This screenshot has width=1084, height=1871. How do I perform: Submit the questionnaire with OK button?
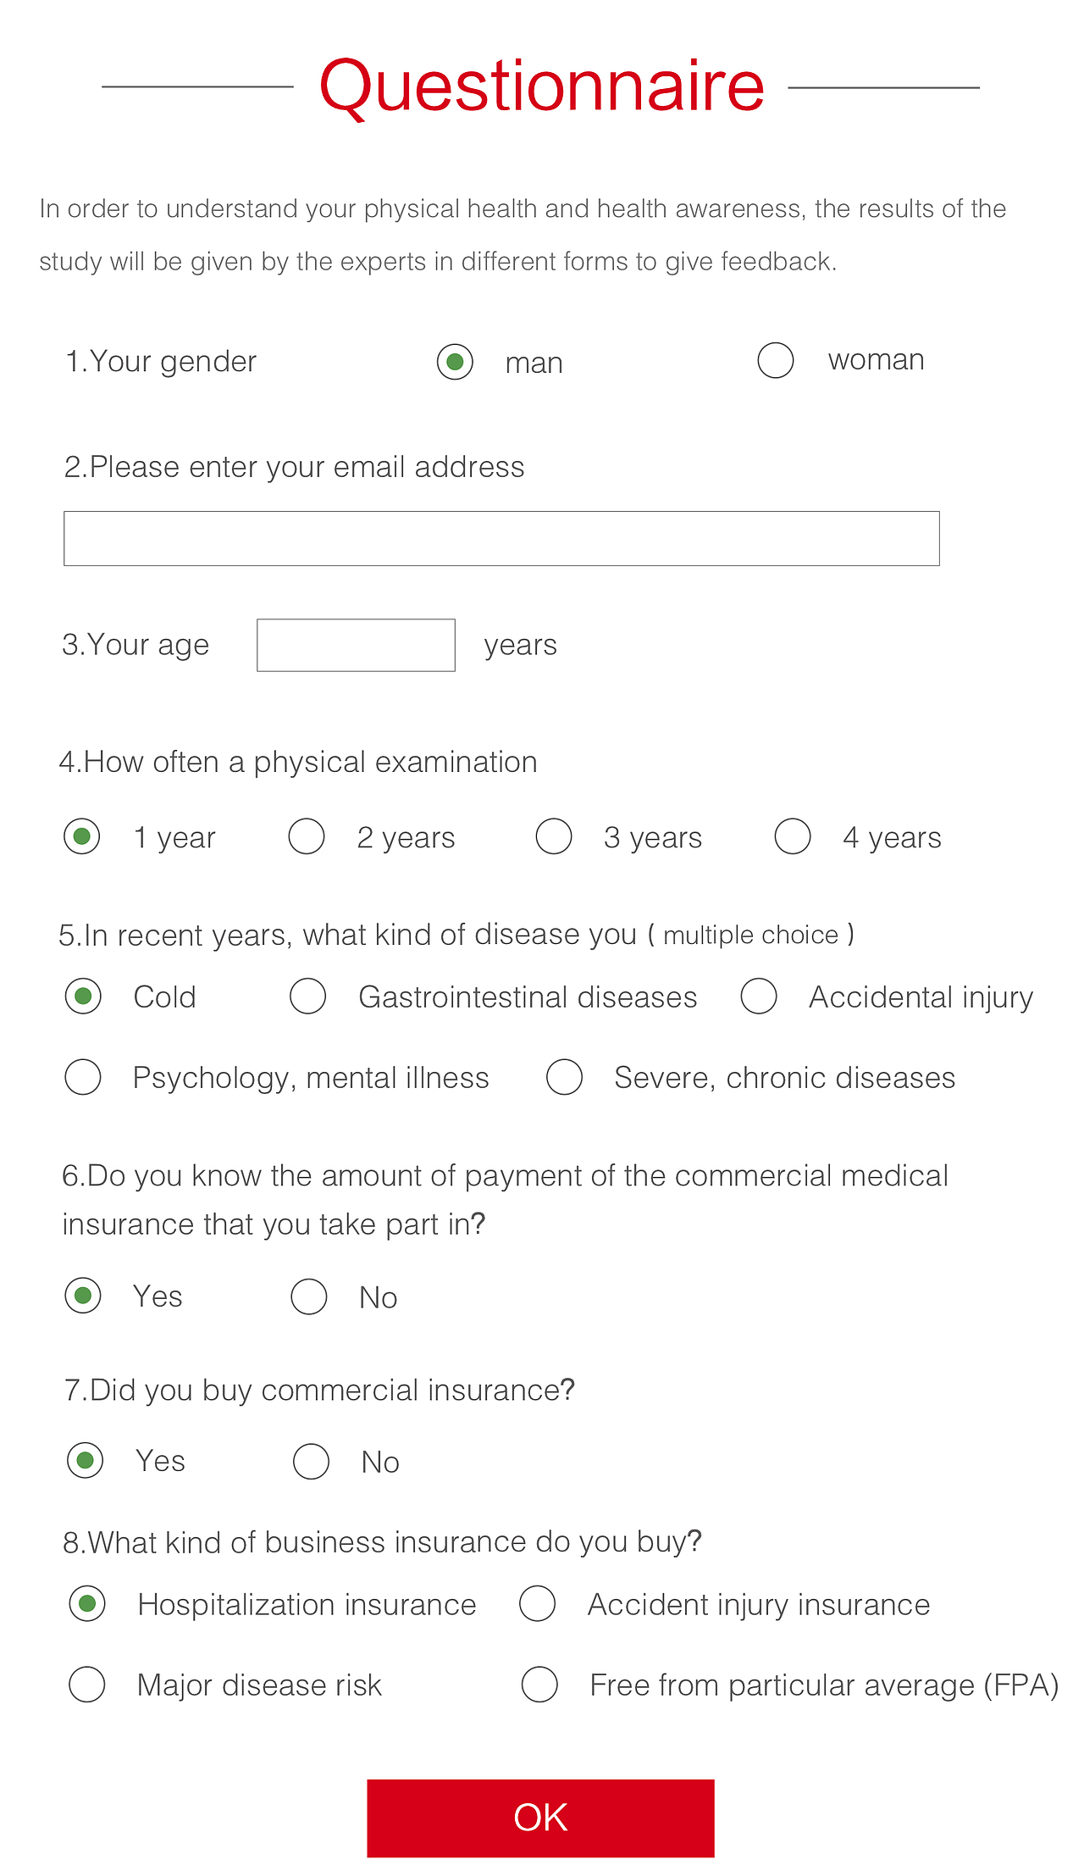pos(540,1818)
